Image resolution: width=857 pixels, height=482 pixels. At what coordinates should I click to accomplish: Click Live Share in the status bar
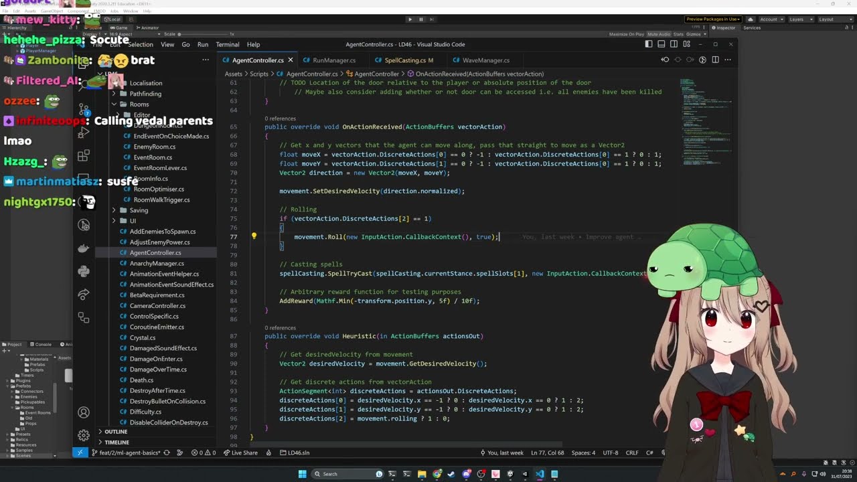pos(240,453)
